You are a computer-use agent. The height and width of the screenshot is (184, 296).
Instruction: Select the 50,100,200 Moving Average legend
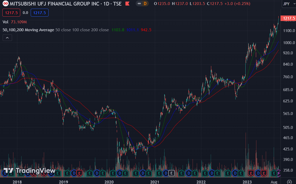(28, 30)
